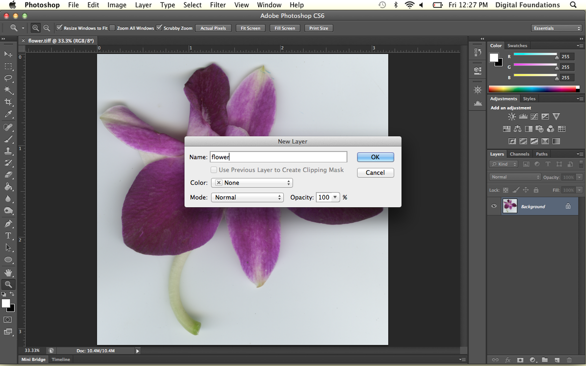Uncheck Resize Windows to Fit
Image resolution: width=586 pixels, height=366 pixels.
pyautogui.click(x=60, y=28)
